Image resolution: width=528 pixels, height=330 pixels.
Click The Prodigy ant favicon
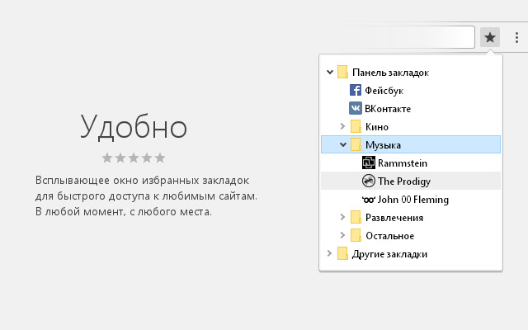tap(369, 181)
